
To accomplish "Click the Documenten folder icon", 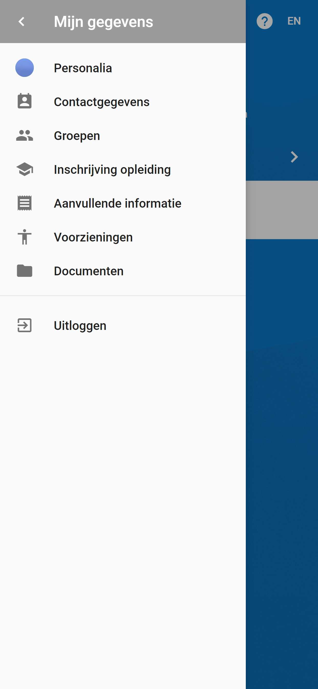I will (25, 271).
